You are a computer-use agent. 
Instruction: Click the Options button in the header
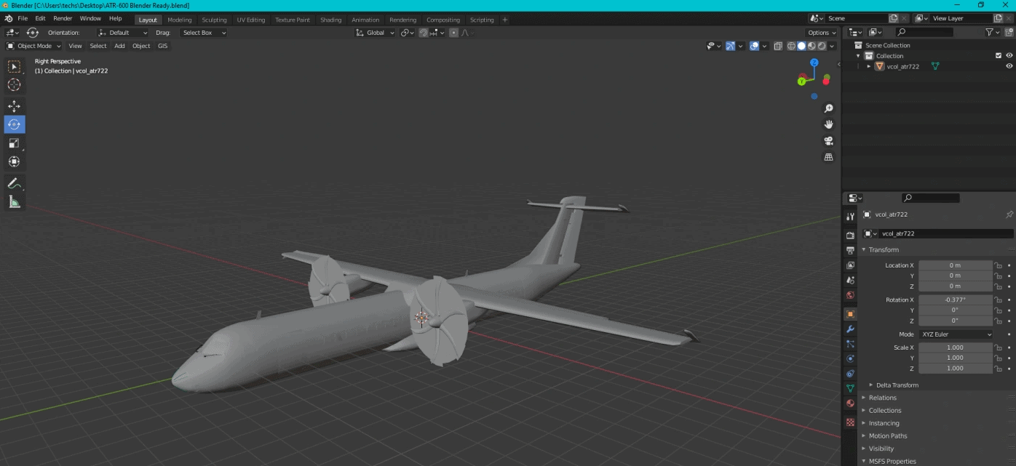[x=822, y=33]
